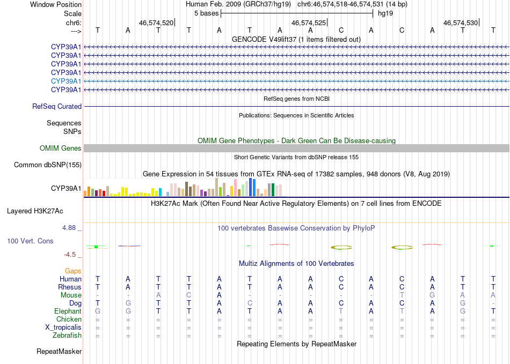The width and height of the screenshot is (510, 364).
Task: Click the SNPs label in Publications track
Action: pos(72,131)
